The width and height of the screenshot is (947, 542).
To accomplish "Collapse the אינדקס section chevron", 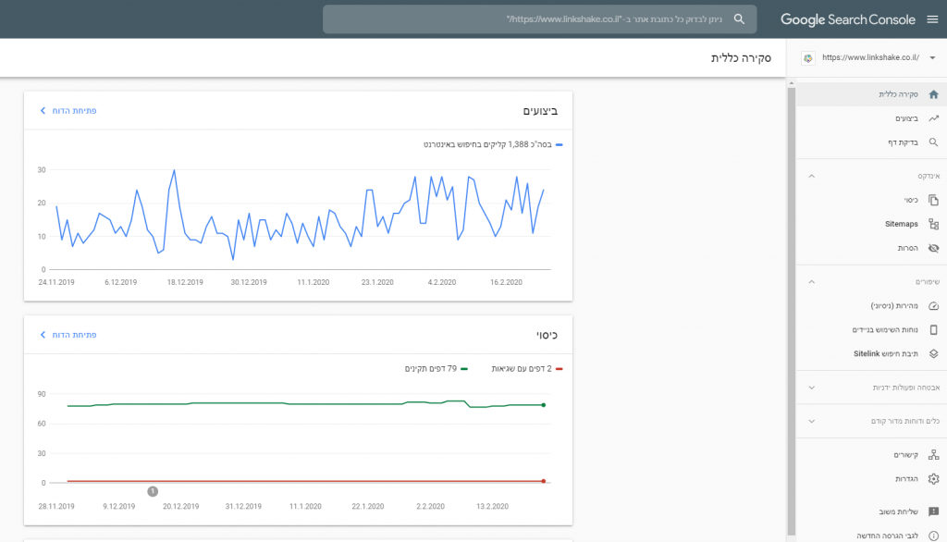I will point(812,177).
